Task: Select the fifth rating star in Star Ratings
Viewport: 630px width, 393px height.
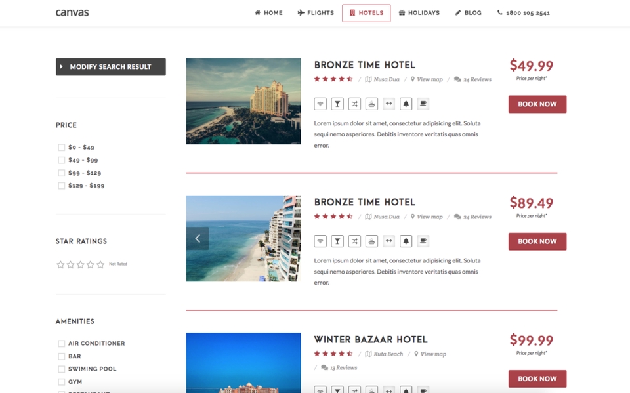Action: [100, 264]
